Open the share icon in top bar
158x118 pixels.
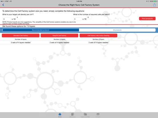pos(154,5)
